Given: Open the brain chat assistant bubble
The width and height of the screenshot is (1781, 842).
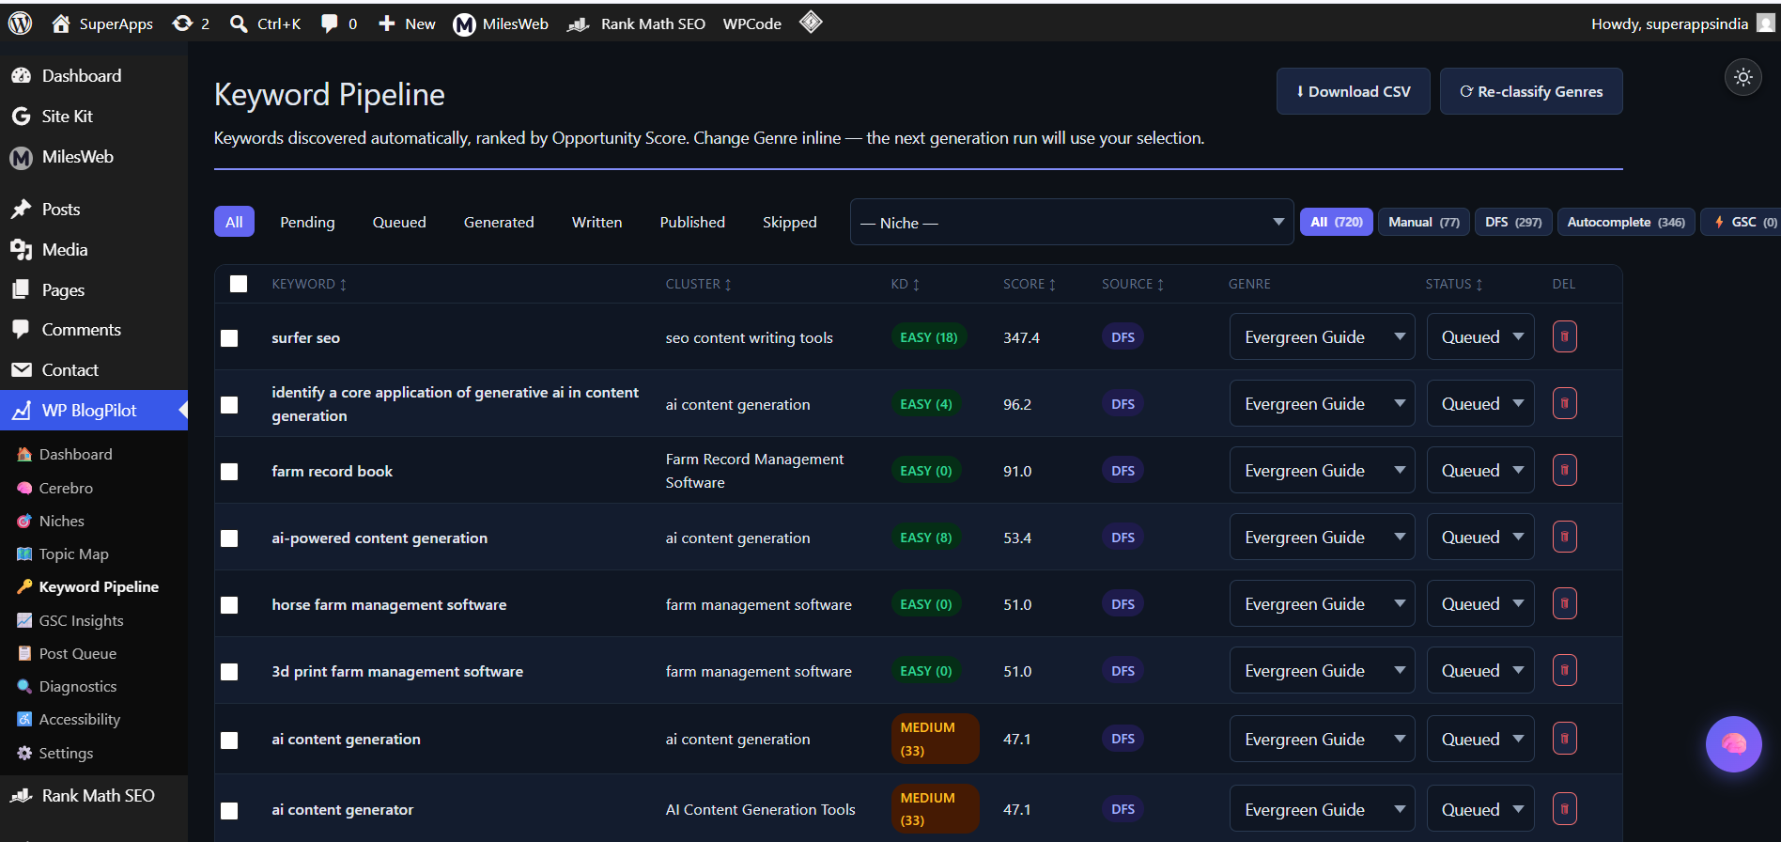Looking at the screenshot, I should click(1733, 744).
